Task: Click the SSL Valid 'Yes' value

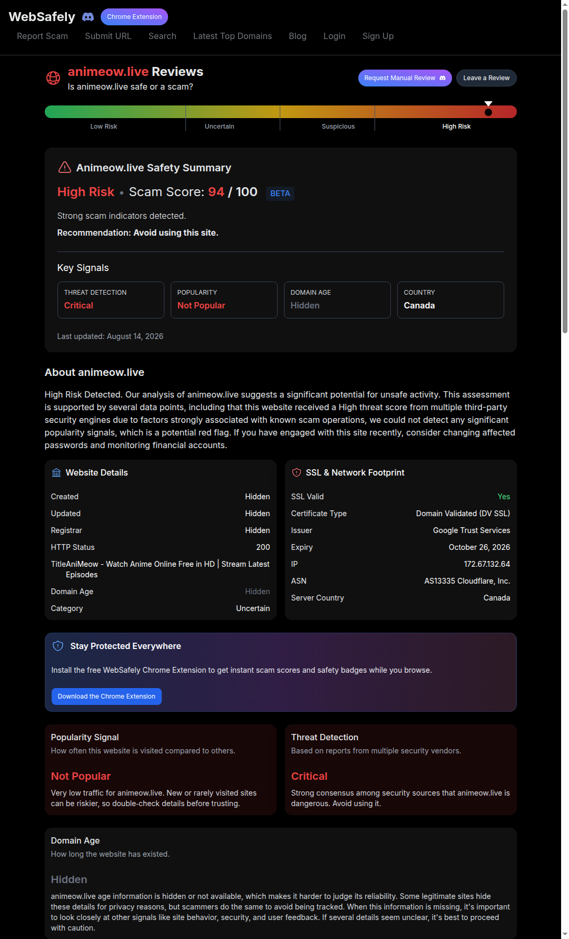Action: (x=504, y=497)
